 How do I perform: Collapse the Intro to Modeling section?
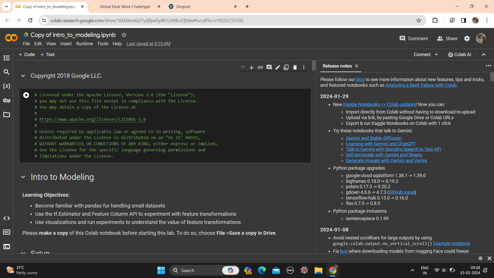tap(23, 177)
